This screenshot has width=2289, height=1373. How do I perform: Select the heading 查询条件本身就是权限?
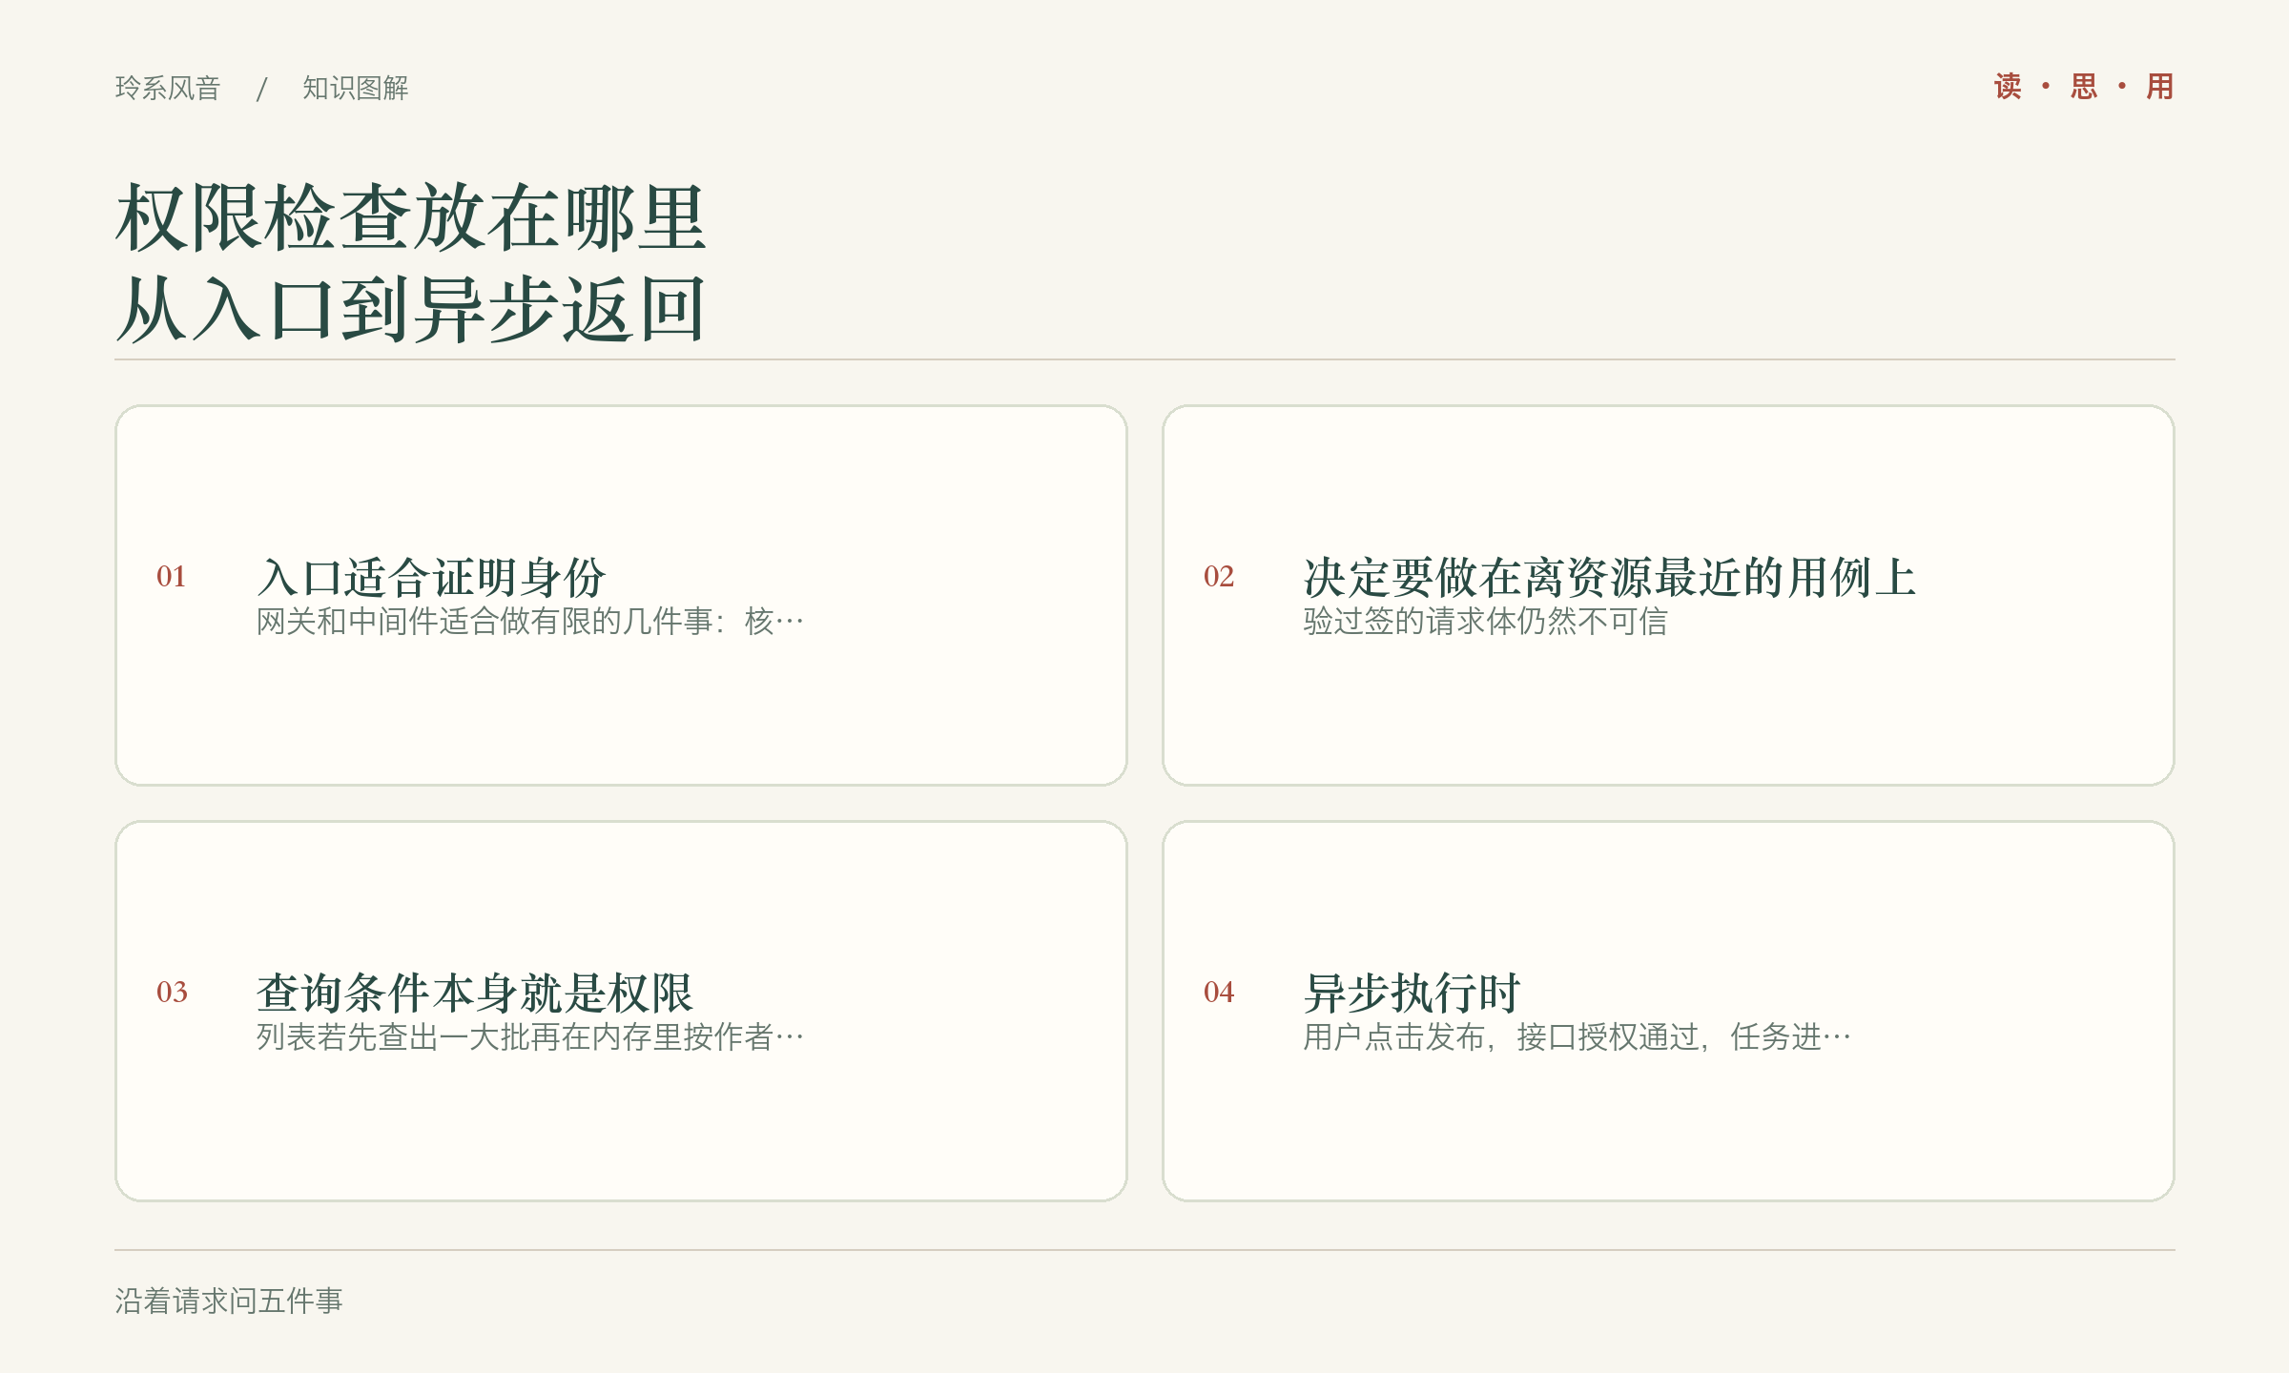(x=474, y=993)
